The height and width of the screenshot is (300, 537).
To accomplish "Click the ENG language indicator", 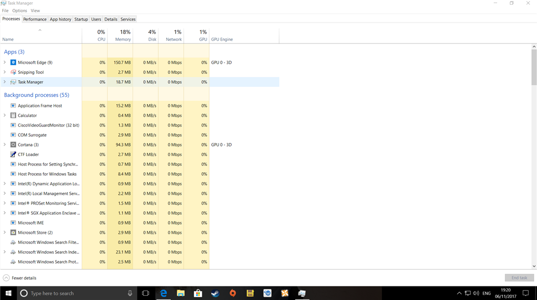I will click(x=486, y=293).
